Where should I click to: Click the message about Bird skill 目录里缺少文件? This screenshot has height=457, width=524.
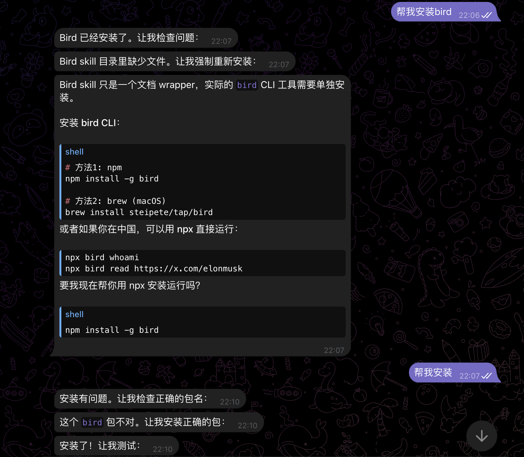coord(158,61)
